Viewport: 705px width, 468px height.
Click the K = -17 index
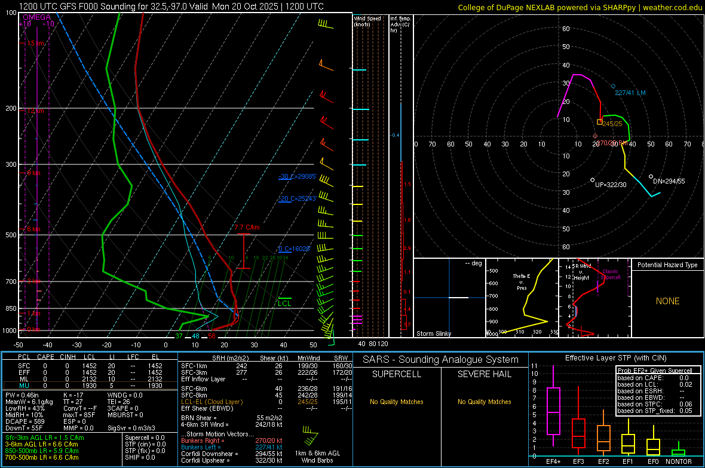pos(73,395)
